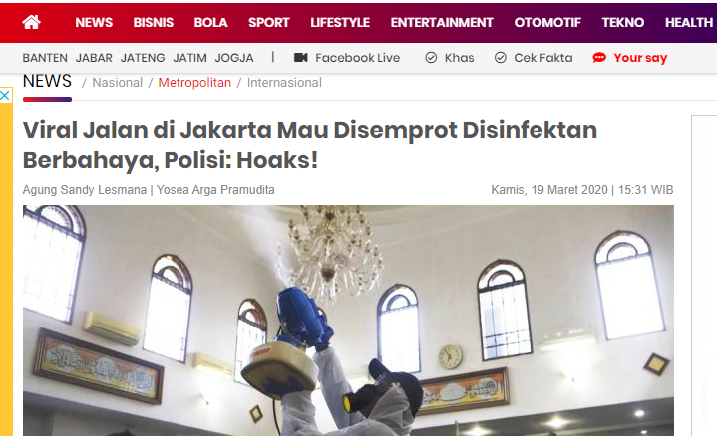717x436 pixels.
Task: Open the Nasional subcategory
Action: click(x=118, y=83)
